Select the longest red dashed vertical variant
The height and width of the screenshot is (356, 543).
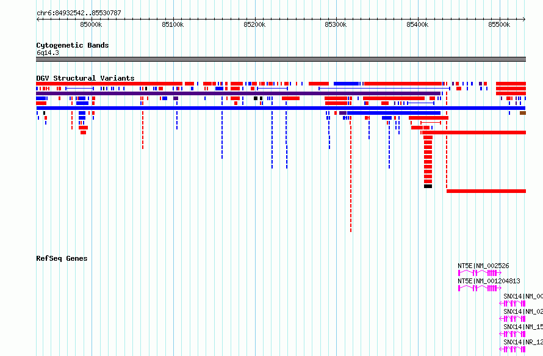351,175
